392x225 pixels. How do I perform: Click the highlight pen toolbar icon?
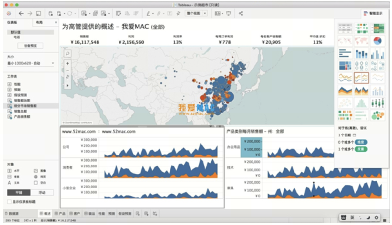pos(148,13)
